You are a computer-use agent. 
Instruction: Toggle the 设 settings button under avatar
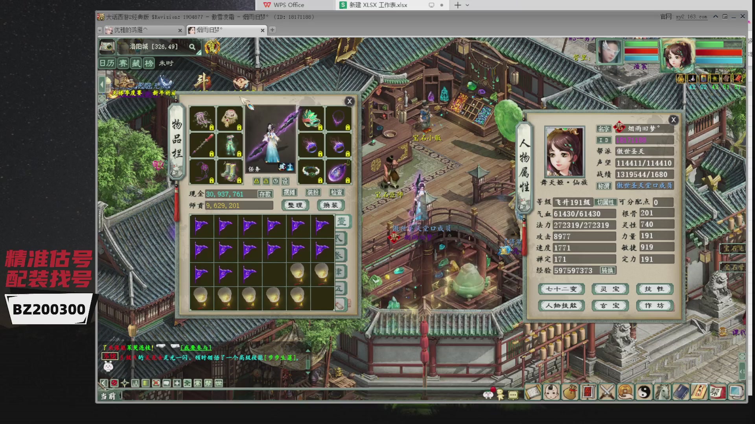tap(285, 181)
